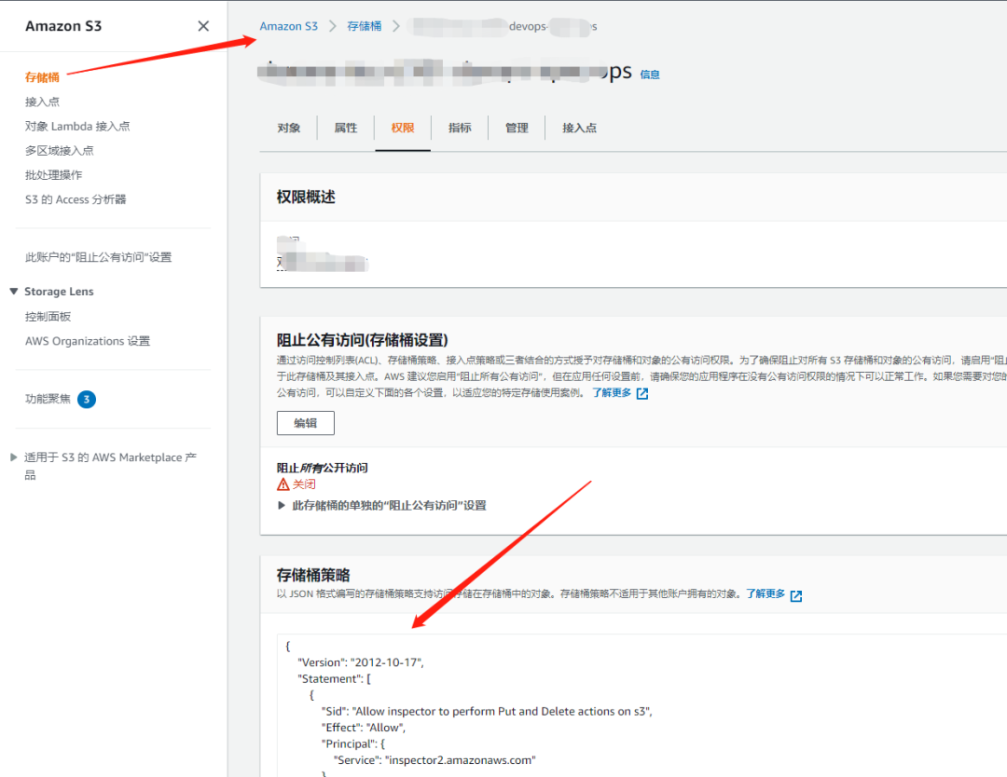Switch to the 对象 tab
This screenshot has width=1007, height=777.
pyautogui.click(x=289, y=128)
